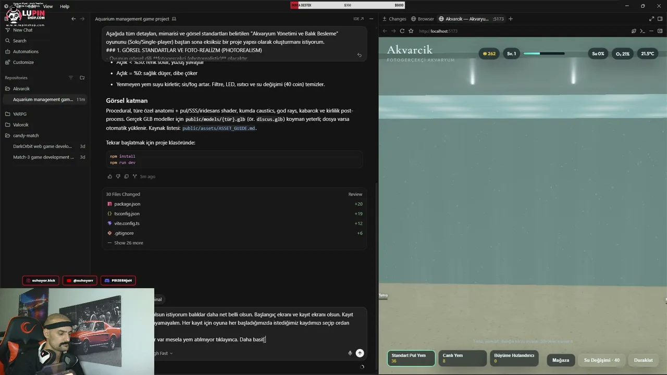Bookmark the page with the star icon
667x375 pixels.
coord(411,31)
